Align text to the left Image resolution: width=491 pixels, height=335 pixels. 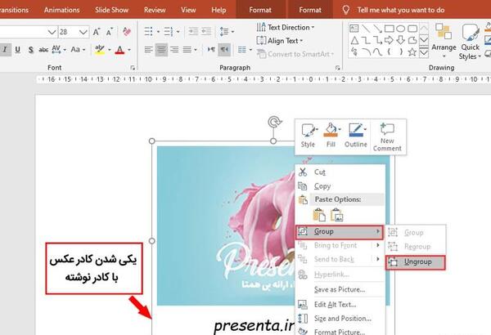coord(148,49)
